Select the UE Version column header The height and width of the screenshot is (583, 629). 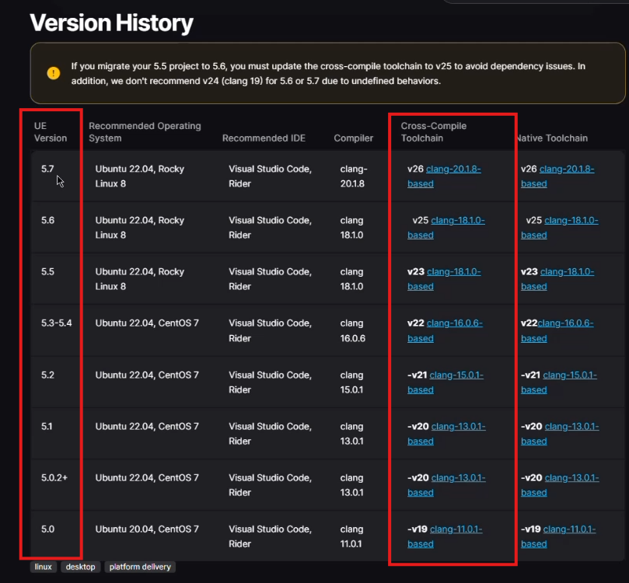(51, 132)
